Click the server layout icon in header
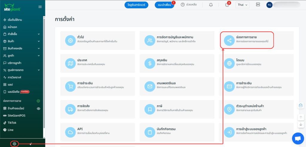 258,5
